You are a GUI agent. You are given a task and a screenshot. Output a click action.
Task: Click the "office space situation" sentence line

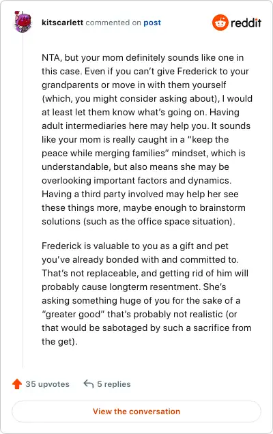(139, 221)
